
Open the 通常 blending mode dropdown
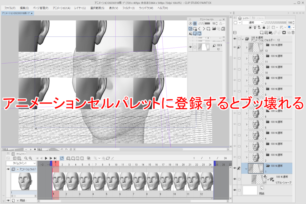(x=253, y=23)
